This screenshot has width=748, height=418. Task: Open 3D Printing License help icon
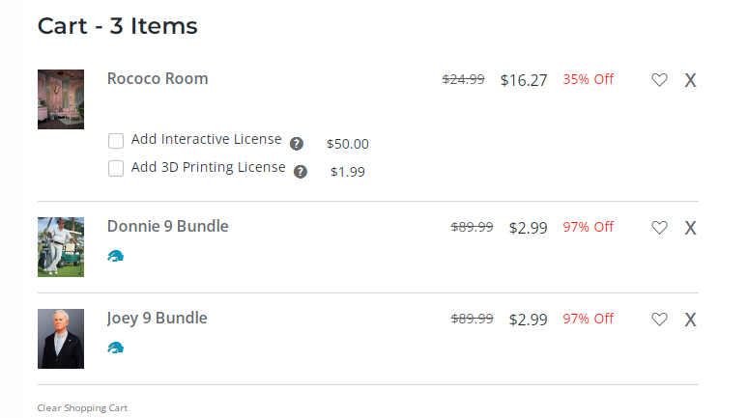301,172
